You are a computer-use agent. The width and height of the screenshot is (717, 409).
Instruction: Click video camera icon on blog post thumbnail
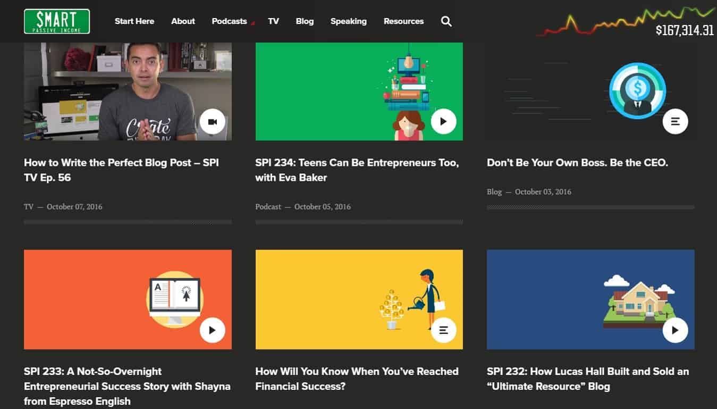point(213,122)
